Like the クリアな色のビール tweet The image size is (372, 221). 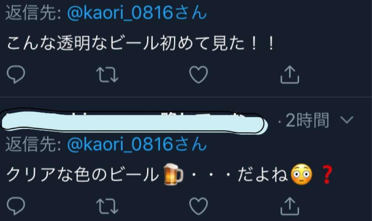[199, 206]
